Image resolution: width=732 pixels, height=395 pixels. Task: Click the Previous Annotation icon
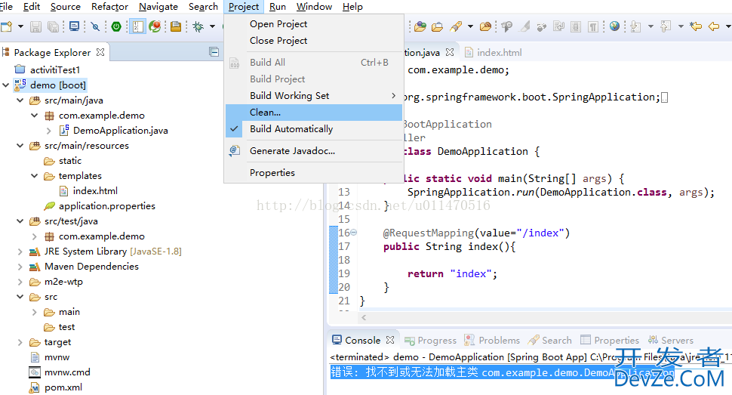pos(666,26)
